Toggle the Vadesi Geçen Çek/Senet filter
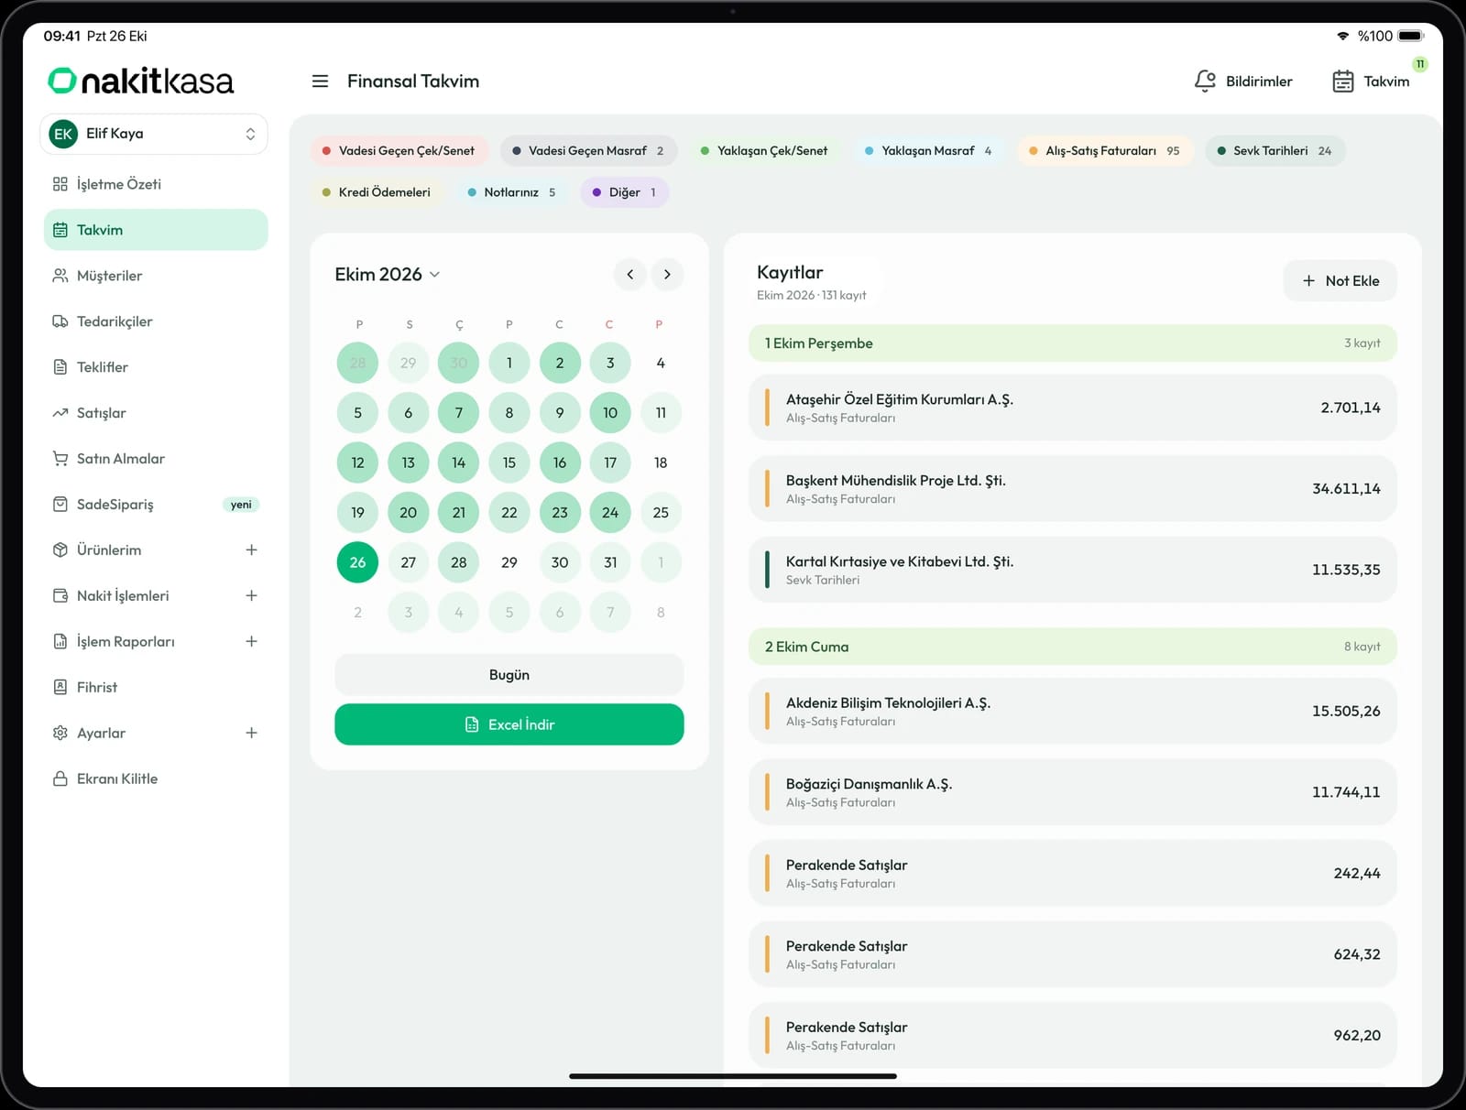This screenshot has width=1466, height=1110. point(399,151)
